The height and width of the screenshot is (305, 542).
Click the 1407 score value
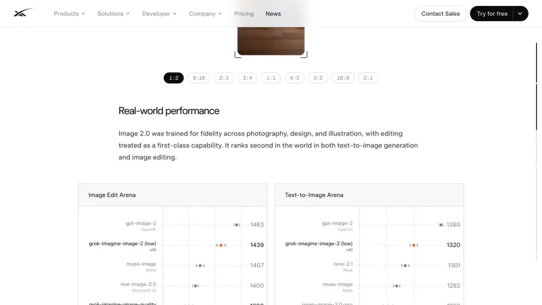point(257,265)
